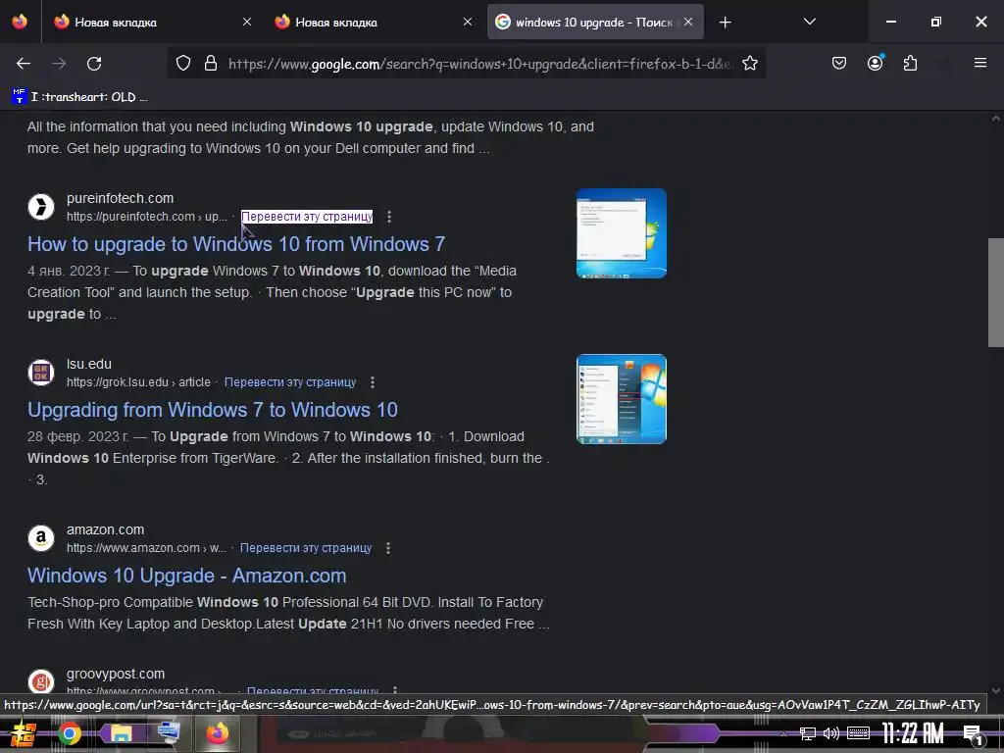Screen dimensions: 1004x753
Task: Open the Firefox hamburger application menu
Action: coord(979,63)
